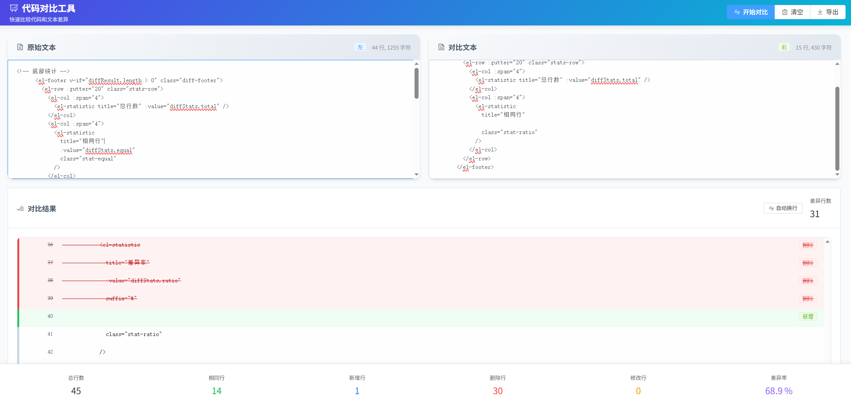
Task: Click the 新增 tag on line 40
Action: point(808,316)
